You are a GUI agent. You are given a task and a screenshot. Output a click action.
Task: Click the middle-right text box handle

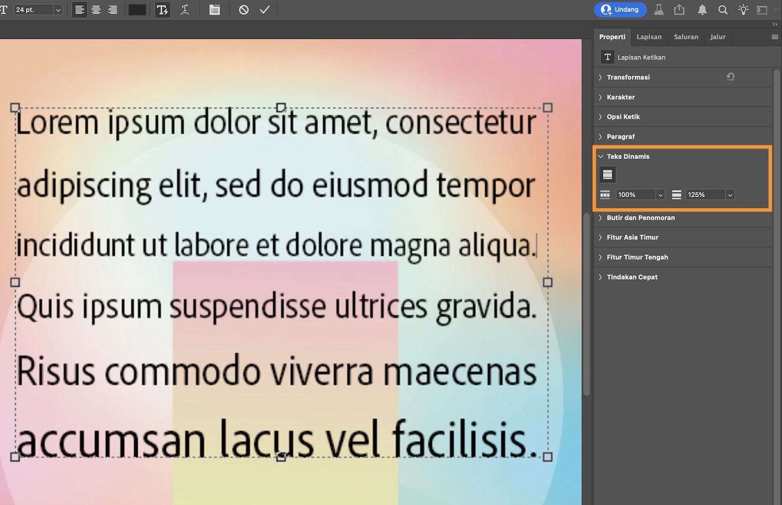tap(548, 283)
